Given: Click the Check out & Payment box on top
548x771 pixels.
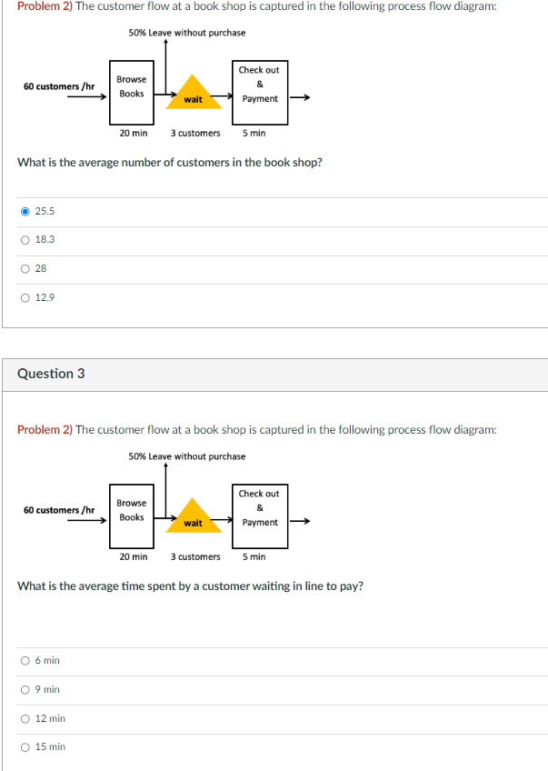Looking at the screenshot, I should 259,91.
